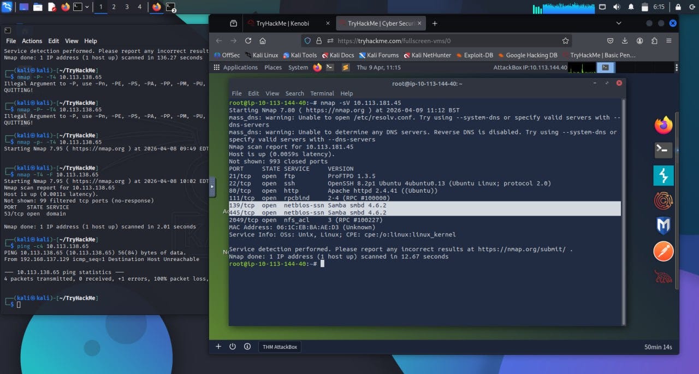
Task: Open the notifications bell in the tray
Action: coord(631,7)
